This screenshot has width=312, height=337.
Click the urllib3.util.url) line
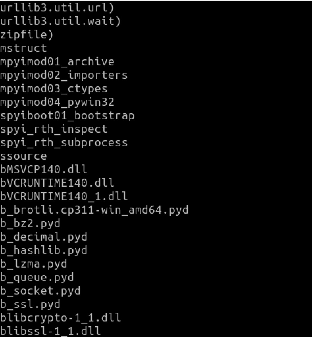tap(57, 8)
